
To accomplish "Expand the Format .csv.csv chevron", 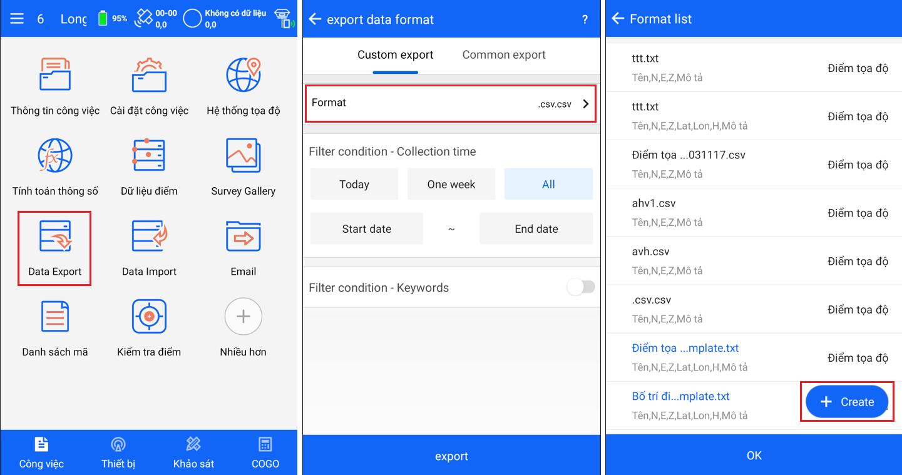I will tap(586, 104).
